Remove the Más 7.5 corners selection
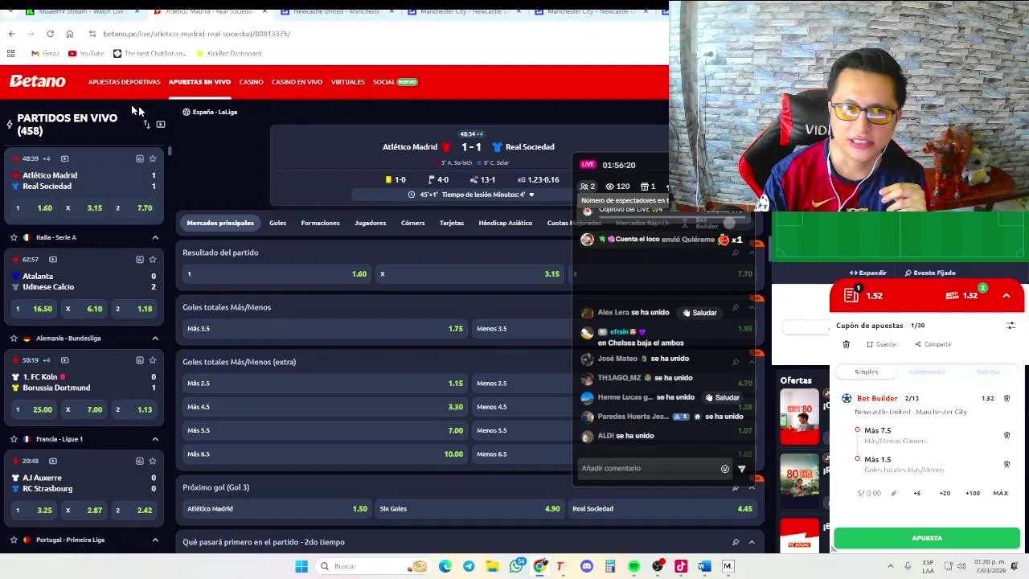This screenshot has height=579, width=1029. tap(1006, 435)
